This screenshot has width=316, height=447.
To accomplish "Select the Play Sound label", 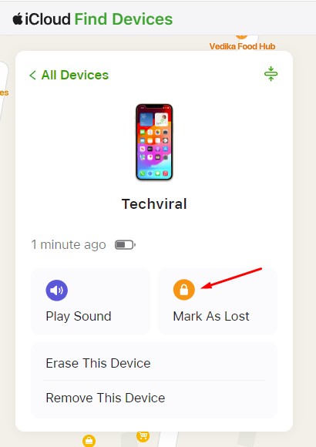I will point(79,316).
